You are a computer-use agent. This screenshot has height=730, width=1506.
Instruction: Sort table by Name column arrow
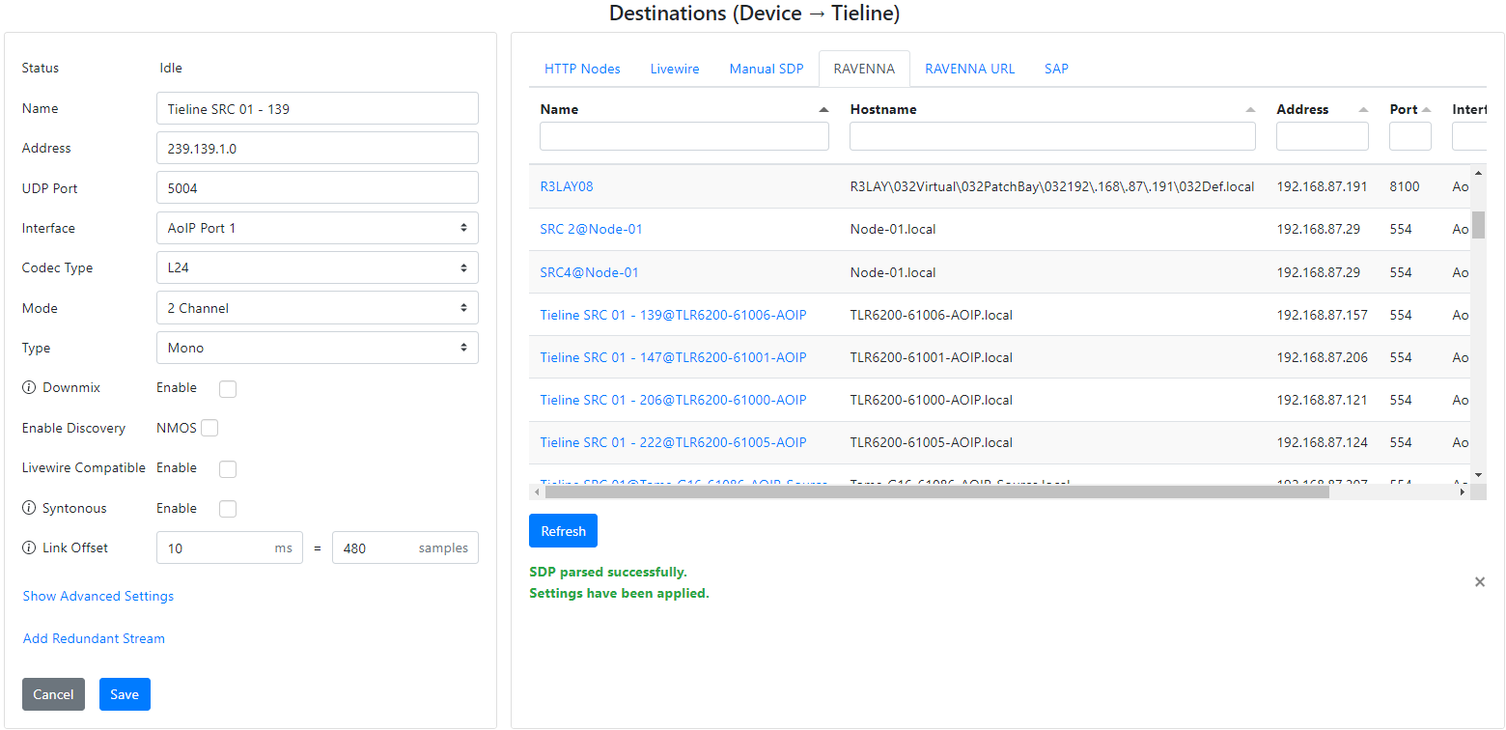[x=823, y=110]
